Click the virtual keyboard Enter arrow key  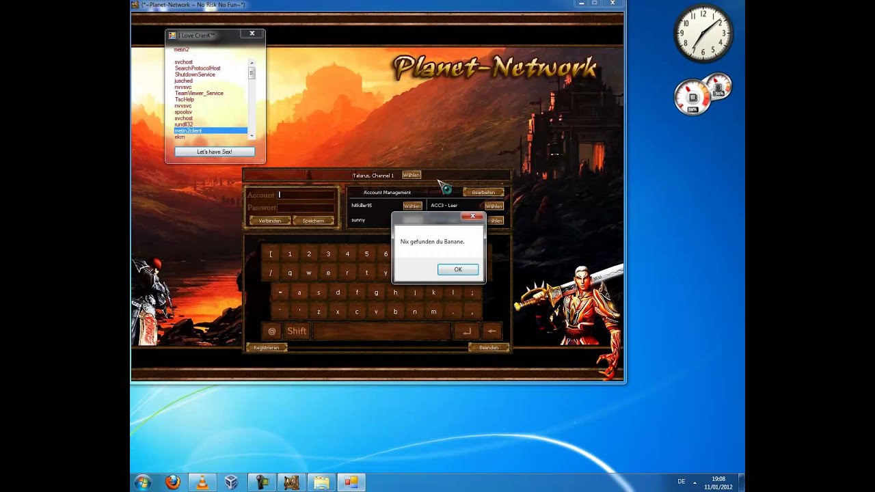(467, 331)
